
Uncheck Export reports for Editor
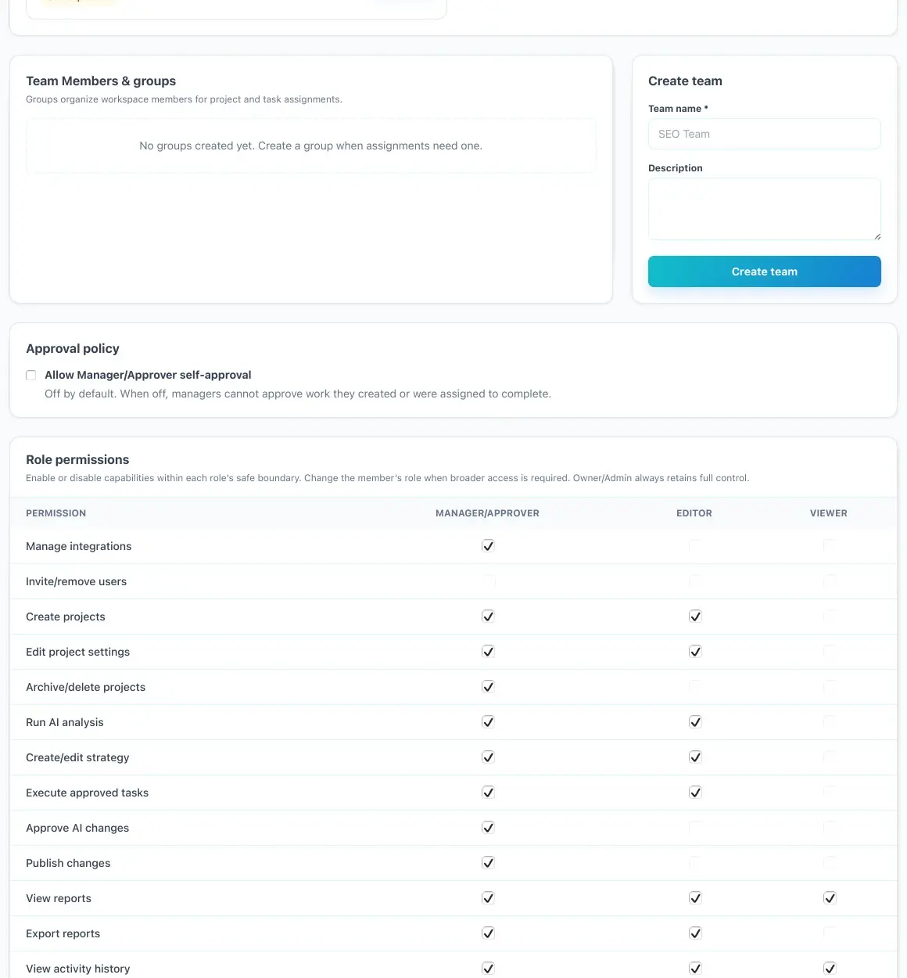coord(695,933)
